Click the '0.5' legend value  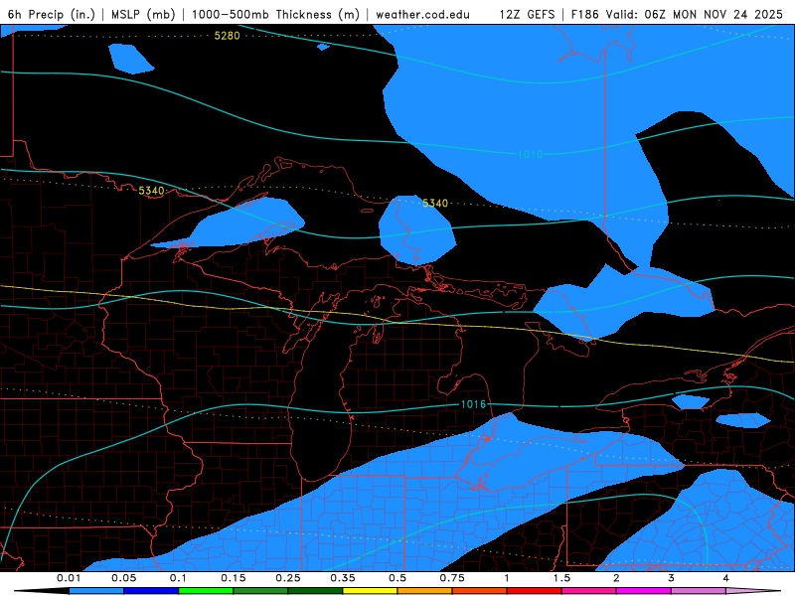pyautogui.click(x=397, y=578)
